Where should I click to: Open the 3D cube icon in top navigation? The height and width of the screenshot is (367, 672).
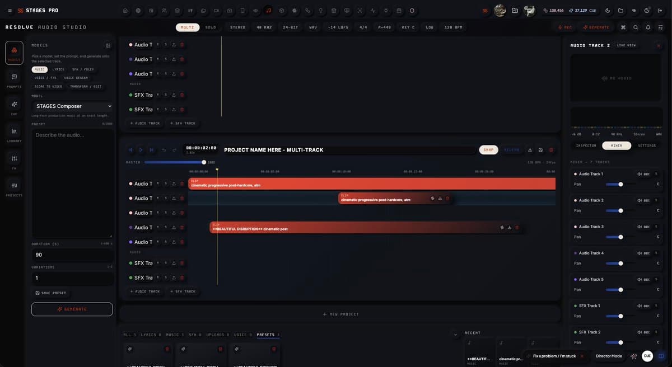[x=282, y=11]
